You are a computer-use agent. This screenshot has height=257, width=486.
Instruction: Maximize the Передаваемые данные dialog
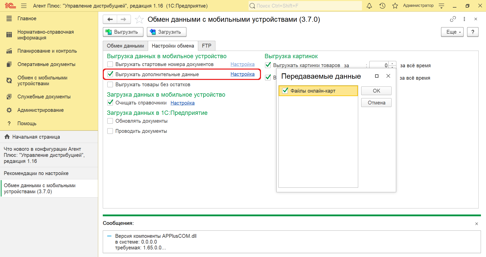tap(377, 76)
